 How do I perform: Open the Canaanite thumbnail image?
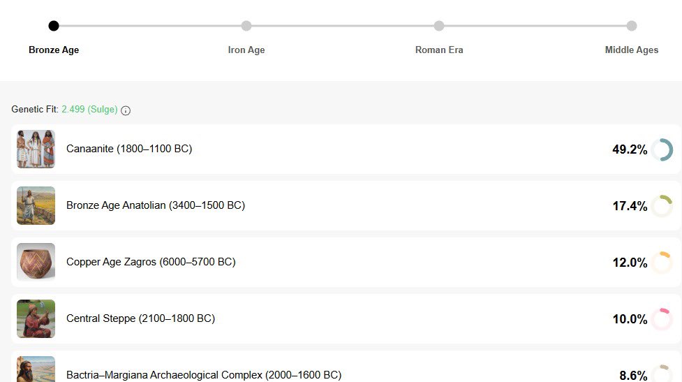[x=36, y=149]
